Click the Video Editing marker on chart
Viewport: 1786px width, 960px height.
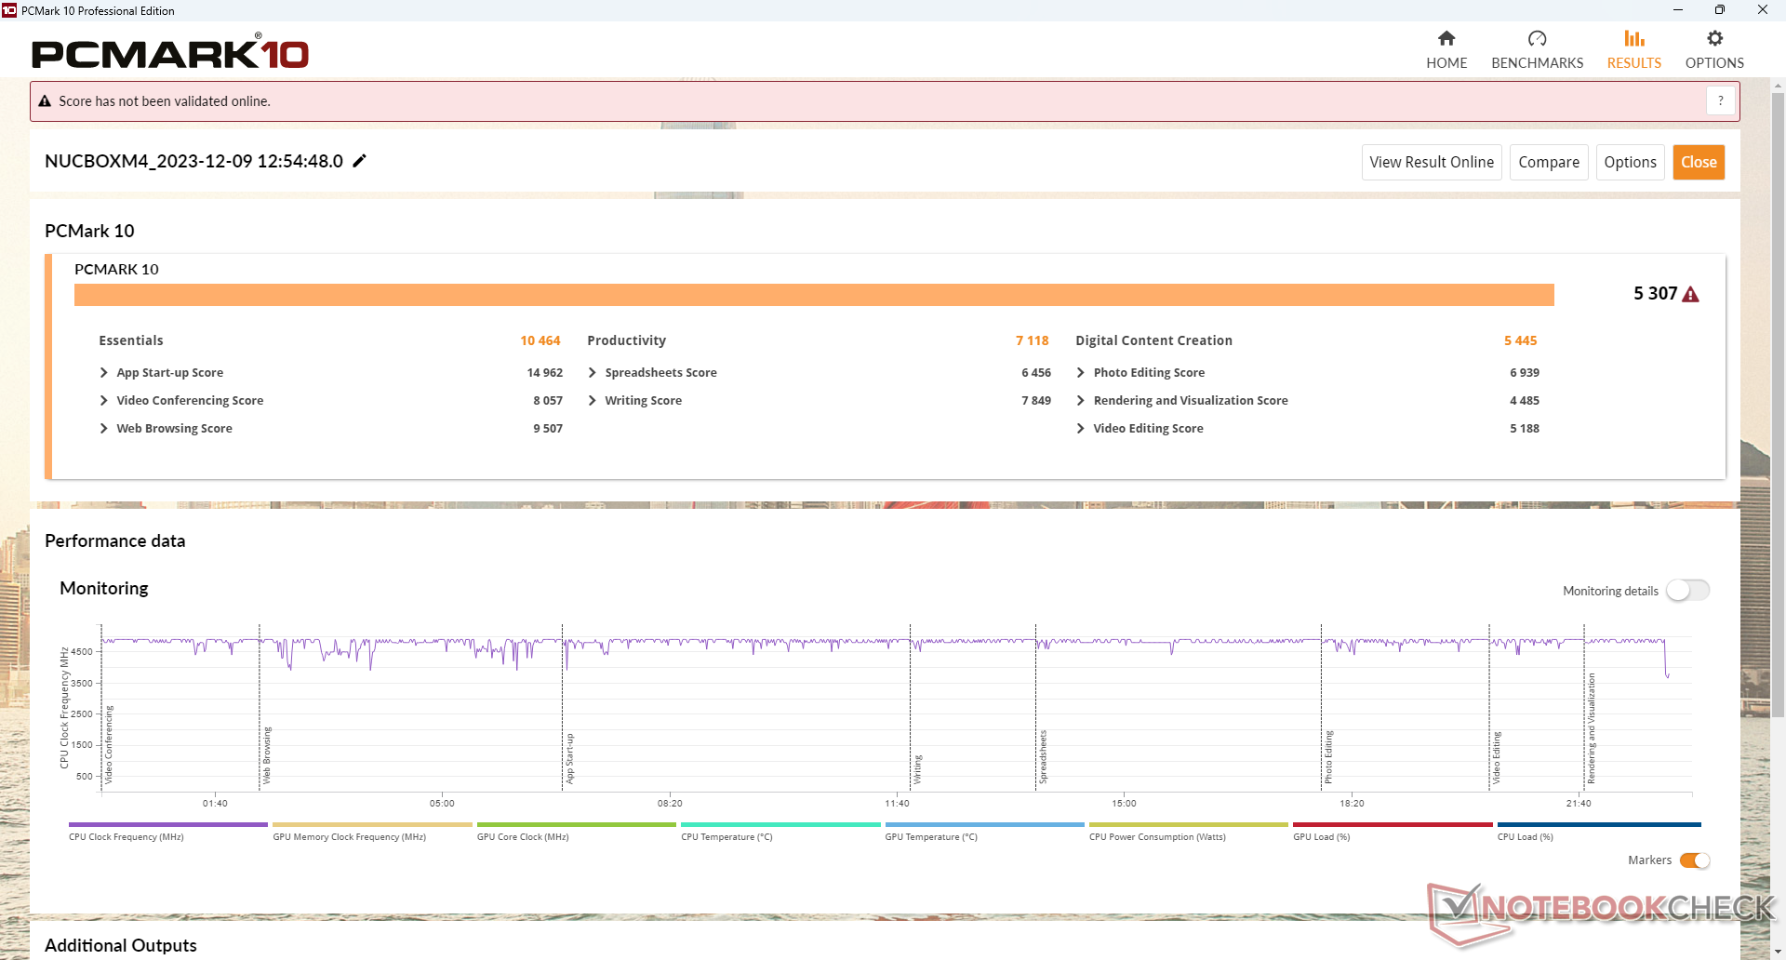tap(1497, 757)
